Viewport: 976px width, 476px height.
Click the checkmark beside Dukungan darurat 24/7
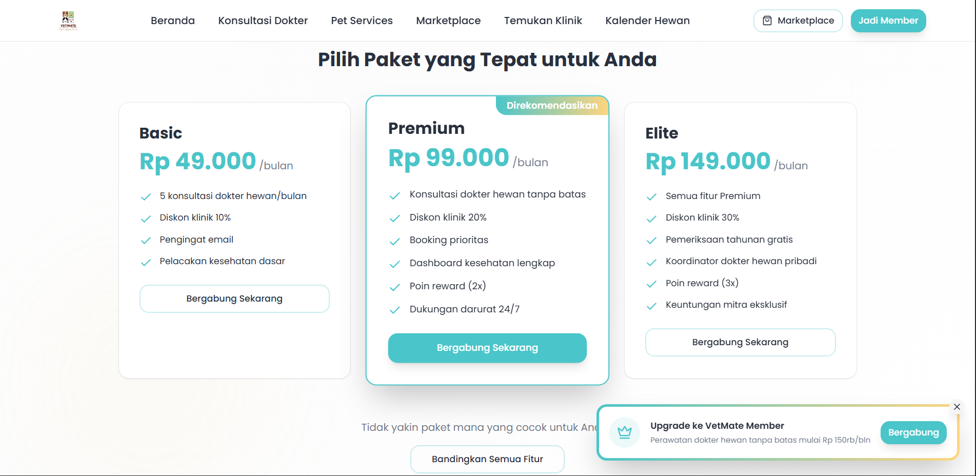394,310
